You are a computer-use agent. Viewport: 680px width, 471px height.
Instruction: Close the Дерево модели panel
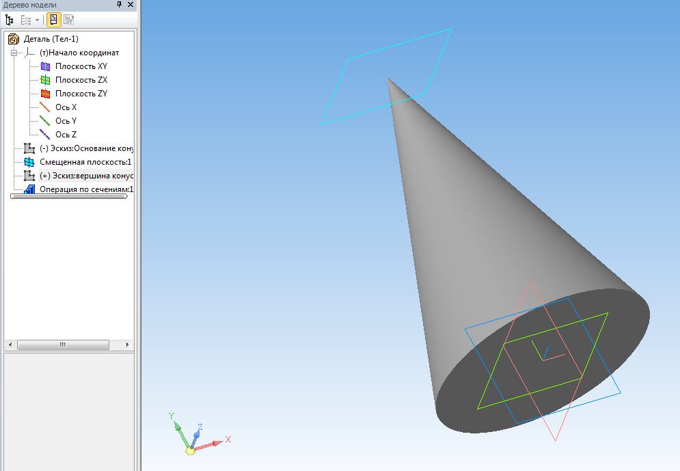tap(131, 4)
